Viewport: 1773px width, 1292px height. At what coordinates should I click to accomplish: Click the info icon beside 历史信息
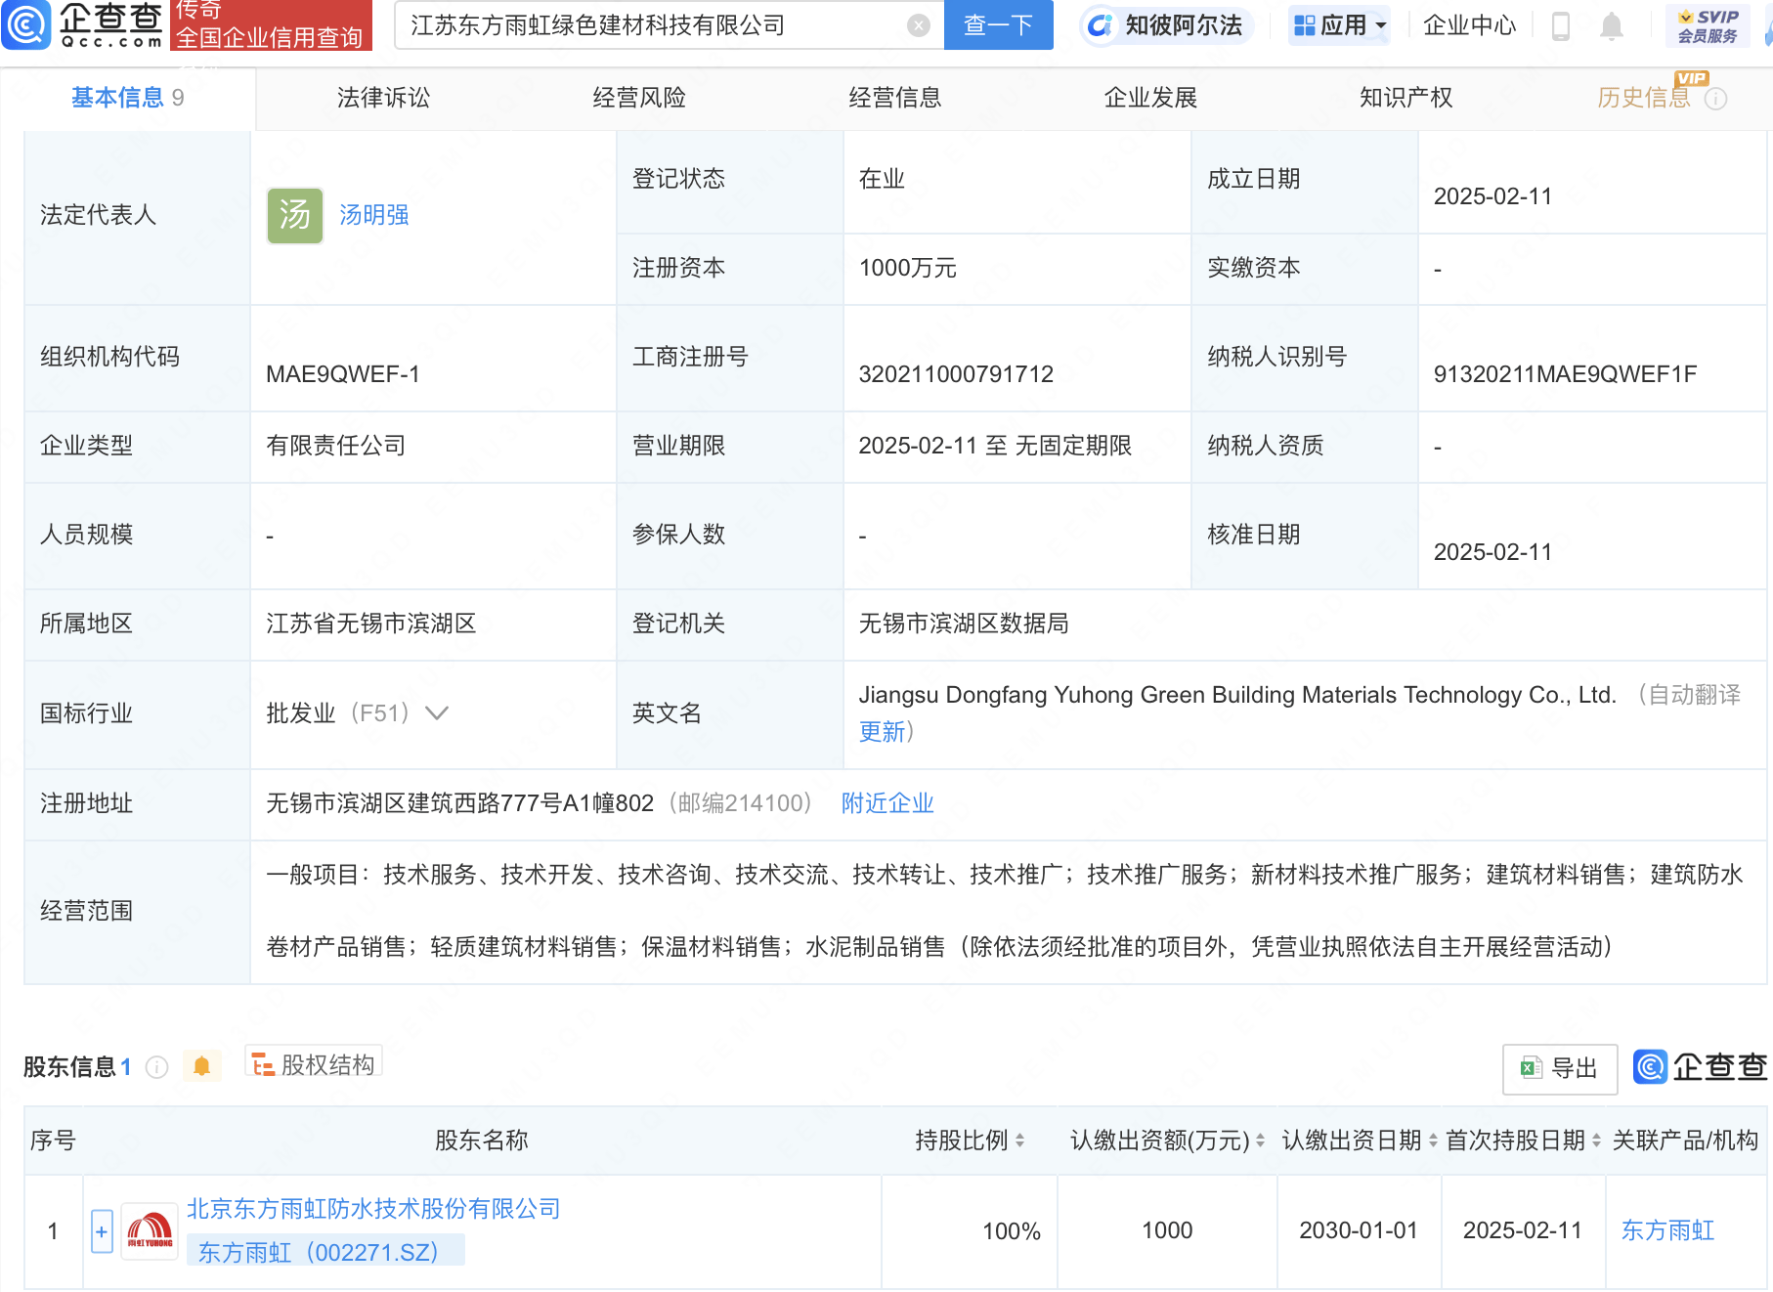pos(1716,99)
